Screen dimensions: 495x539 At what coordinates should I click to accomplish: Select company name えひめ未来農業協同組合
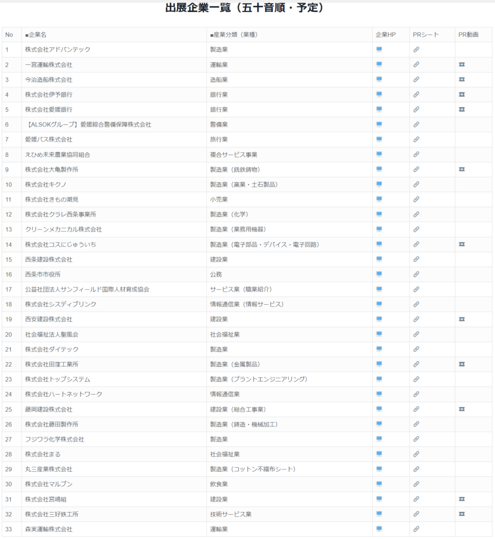coord(57,155)
